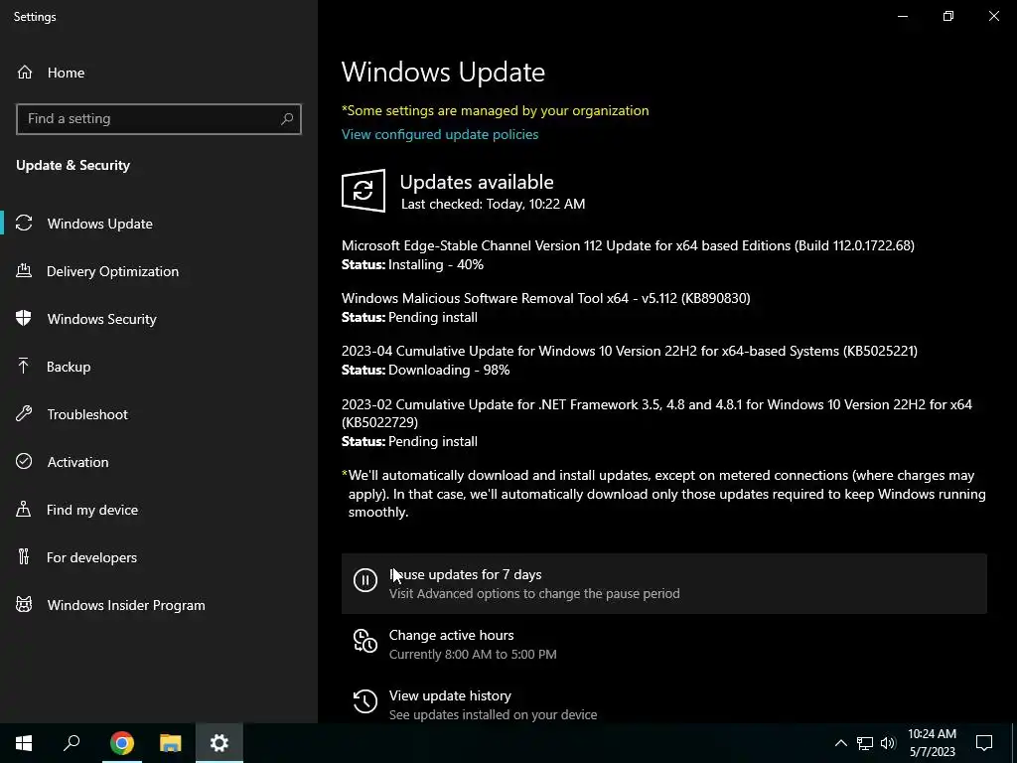Click the Last checked time text
This screenshot has width=1017, height=763.
point(493,204)
